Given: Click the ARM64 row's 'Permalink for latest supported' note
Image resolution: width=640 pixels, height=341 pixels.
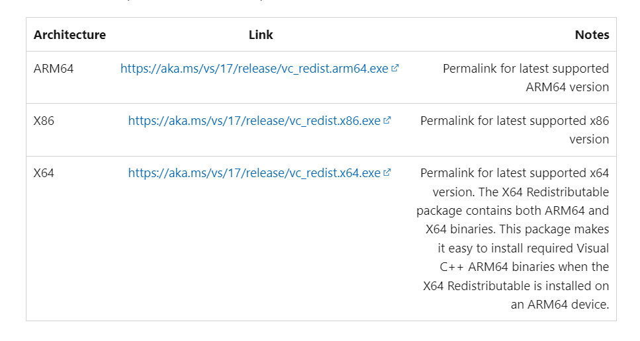Looking at the screenshot, I should [x=526, y=69].
